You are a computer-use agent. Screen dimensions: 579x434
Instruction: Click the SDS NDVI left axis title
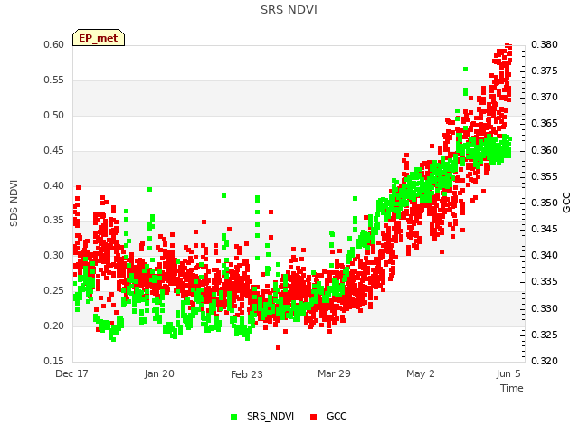pyautogui.click(x=14, y=203)
